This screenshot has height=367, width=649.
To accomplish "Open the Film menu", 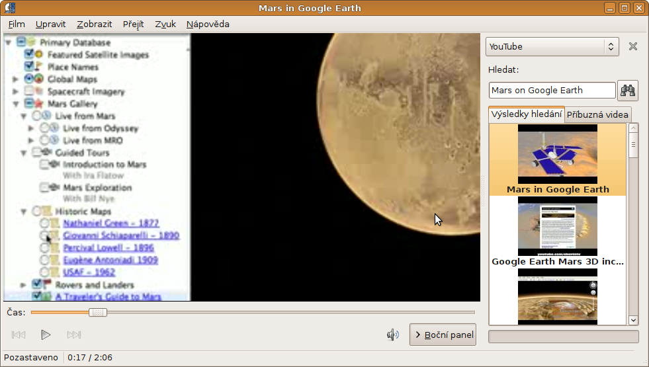I will coord(17,24).
